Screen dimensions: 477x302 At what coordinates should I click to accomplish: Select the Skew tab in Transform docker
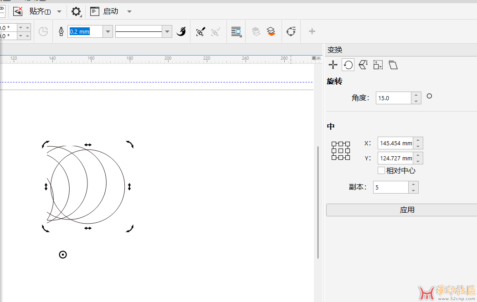[393, 65]
